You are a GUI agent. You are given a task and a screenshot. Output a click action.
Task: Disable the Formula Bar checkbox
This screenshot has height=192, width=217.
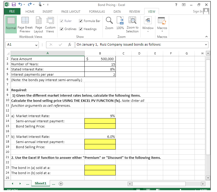pyautogui.click(x=81, y=21)
